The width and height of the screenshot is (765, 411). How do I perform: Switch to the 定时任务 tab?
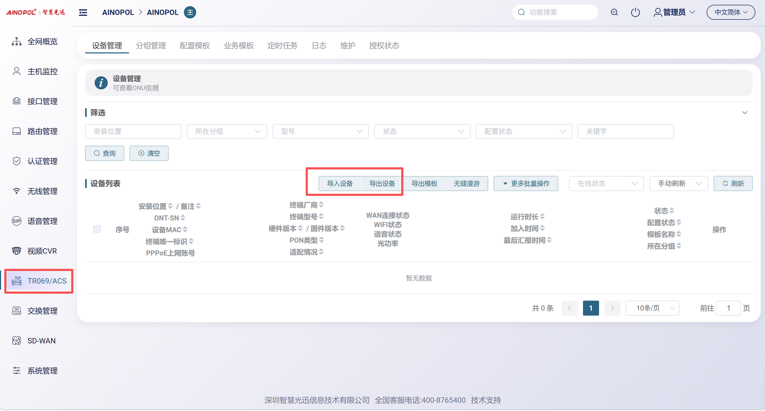282,46
